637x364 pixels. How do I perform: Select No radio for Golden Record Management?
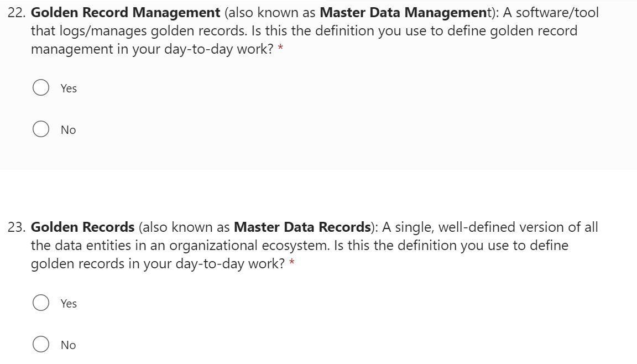coord(40,130)
